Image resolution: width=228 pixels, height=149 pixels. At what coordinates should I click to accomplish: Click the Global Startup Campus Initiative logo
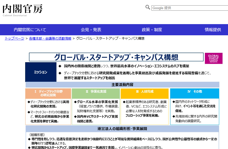[x=214, y=58]
